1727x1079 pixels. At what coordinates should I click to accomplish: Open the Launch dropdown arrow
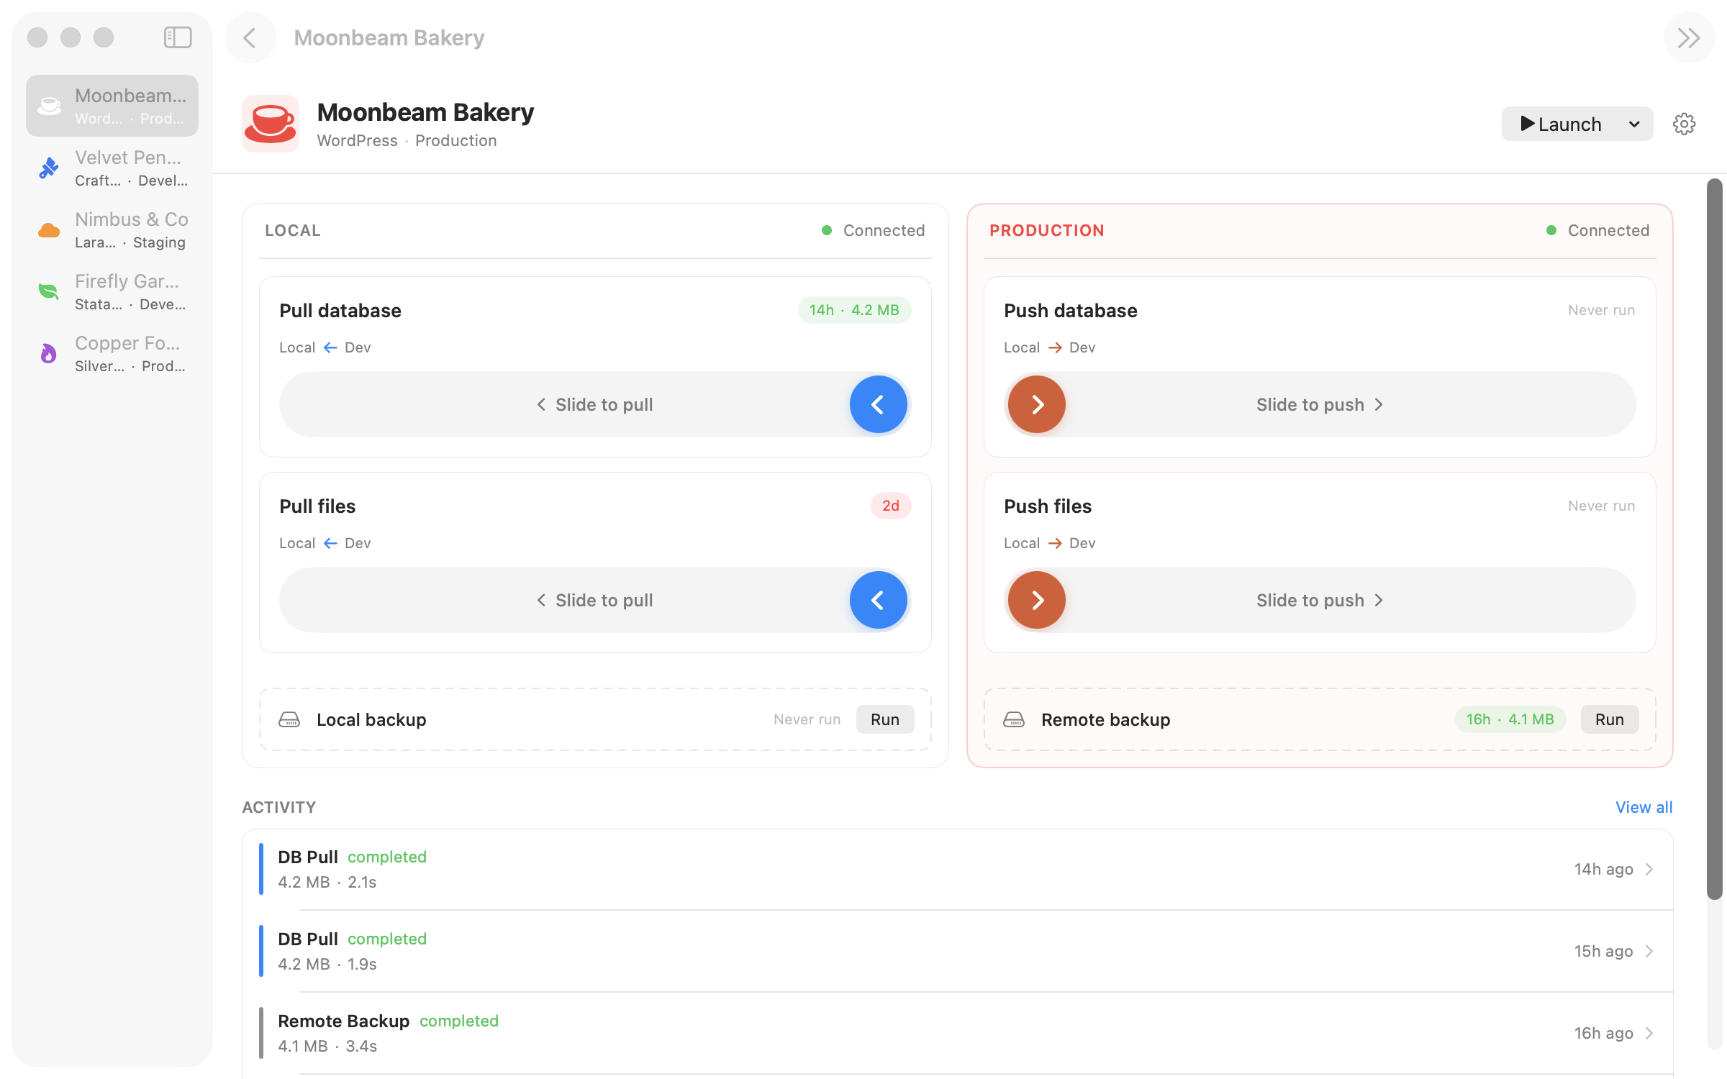point(1634,124)
